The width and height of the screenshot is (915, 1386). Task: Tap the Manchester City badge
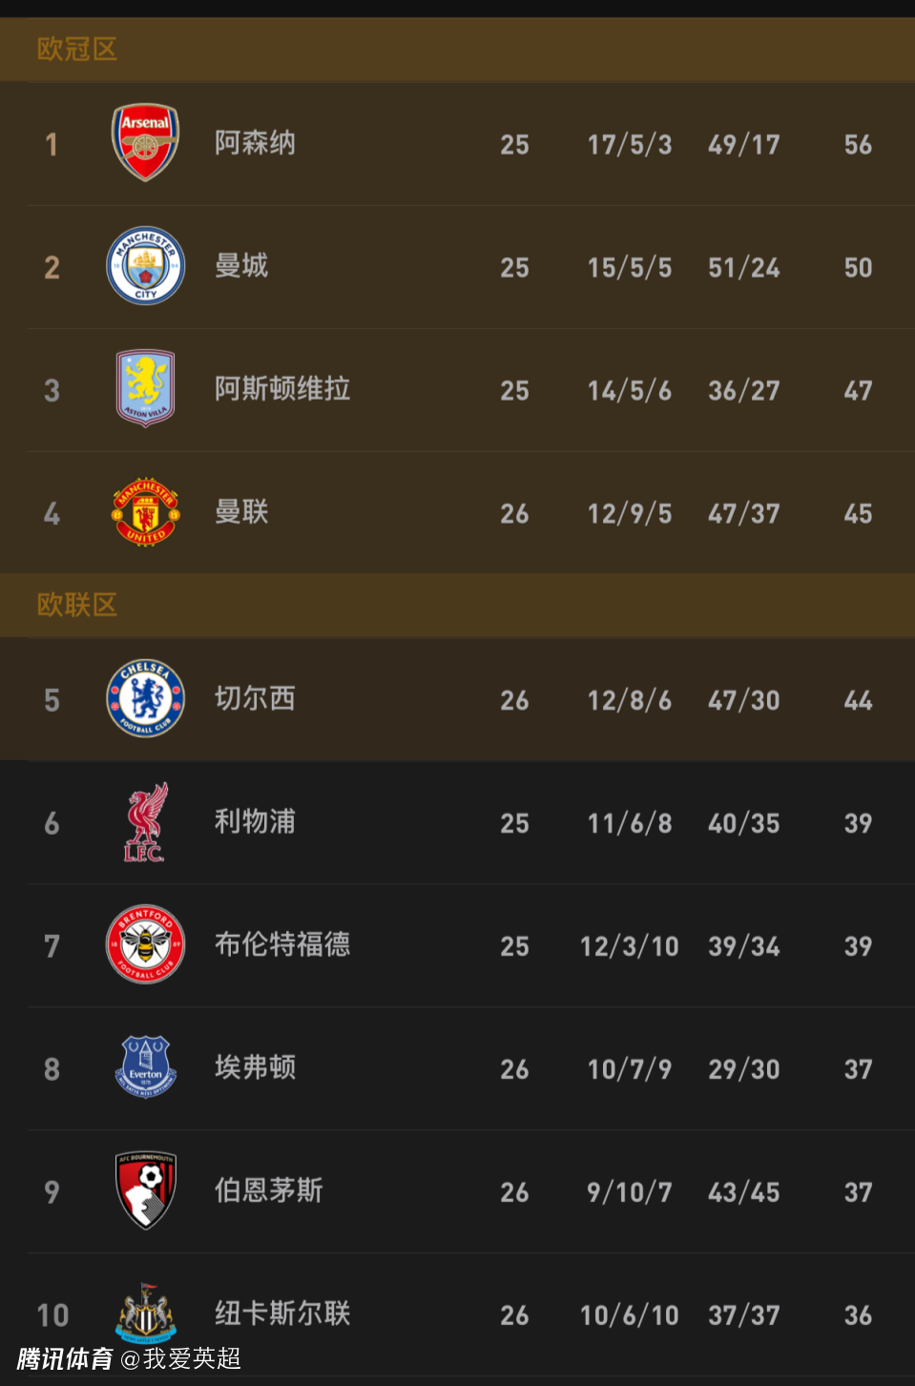[145, 266]
